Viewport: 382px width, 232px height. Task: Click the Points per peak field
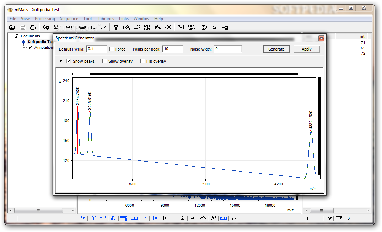(172, 49)
